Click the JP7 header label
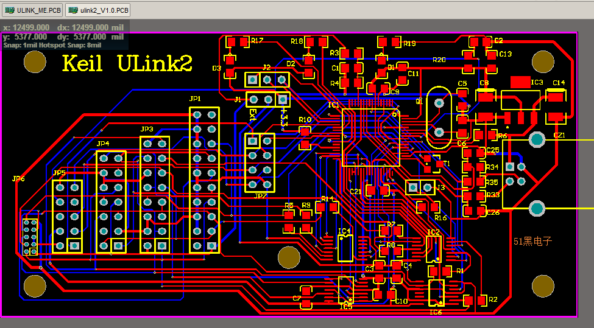The image size is (594, 328). tap(260, 196)
